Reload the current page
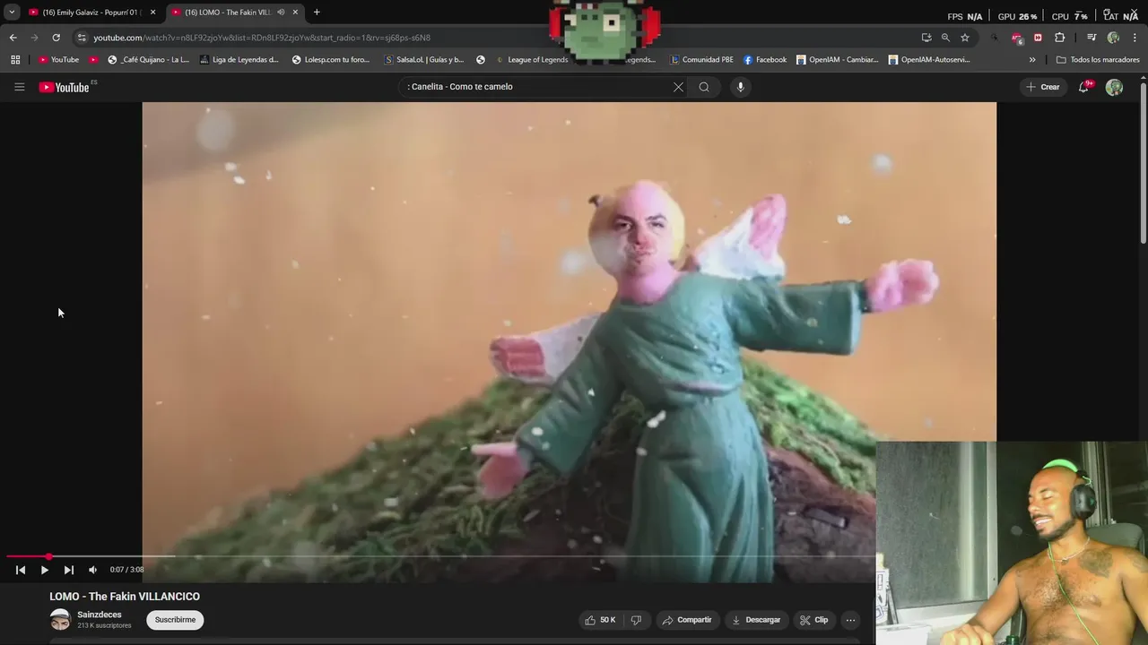This screenshot has width=1148, height=645. (56, 38)
